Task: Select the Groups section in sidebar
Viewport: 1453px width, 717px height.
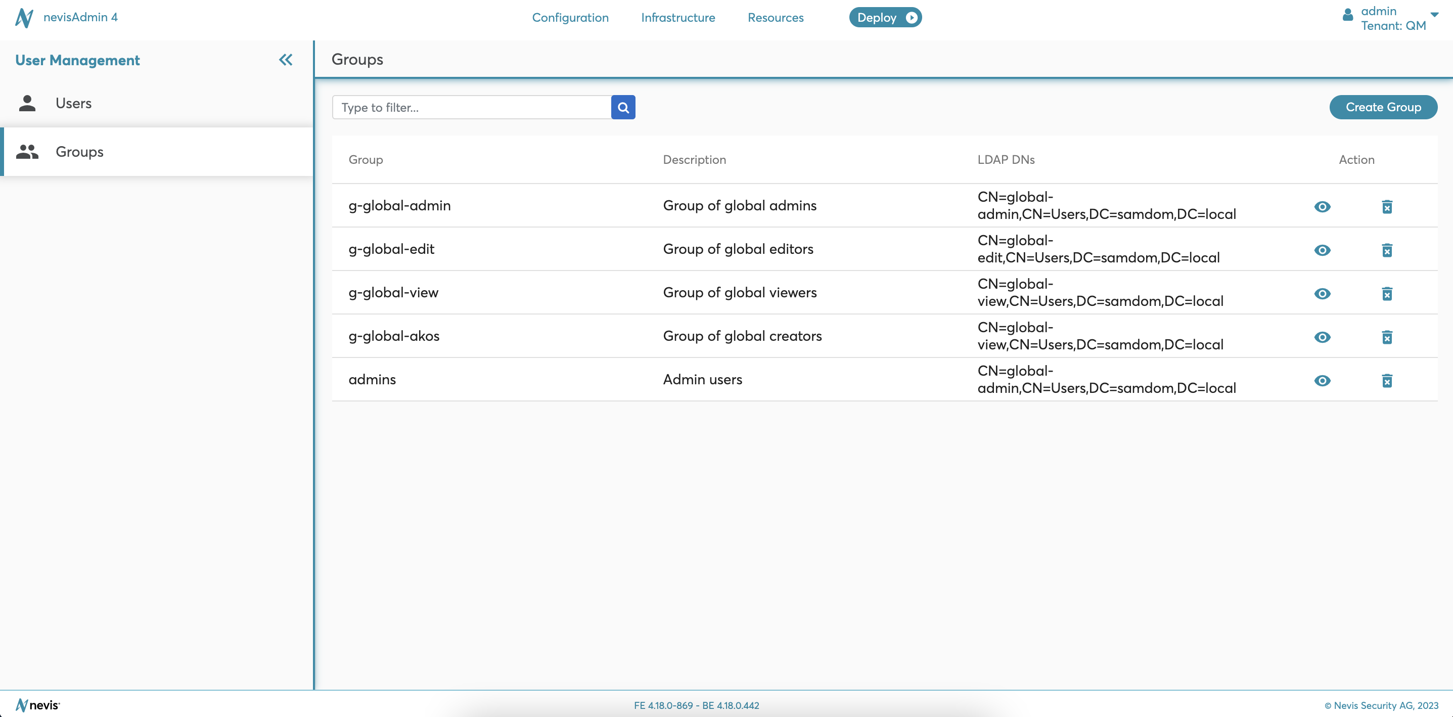Action: (80, 151)
